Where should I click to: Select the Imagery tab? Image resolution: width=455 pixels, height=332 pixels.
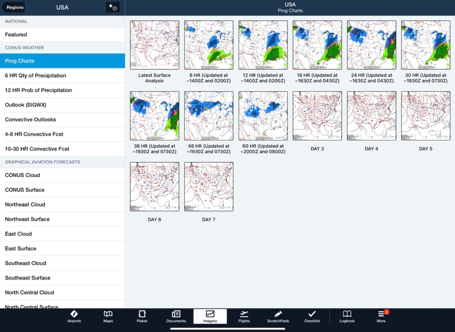click(x=210, y=316)
